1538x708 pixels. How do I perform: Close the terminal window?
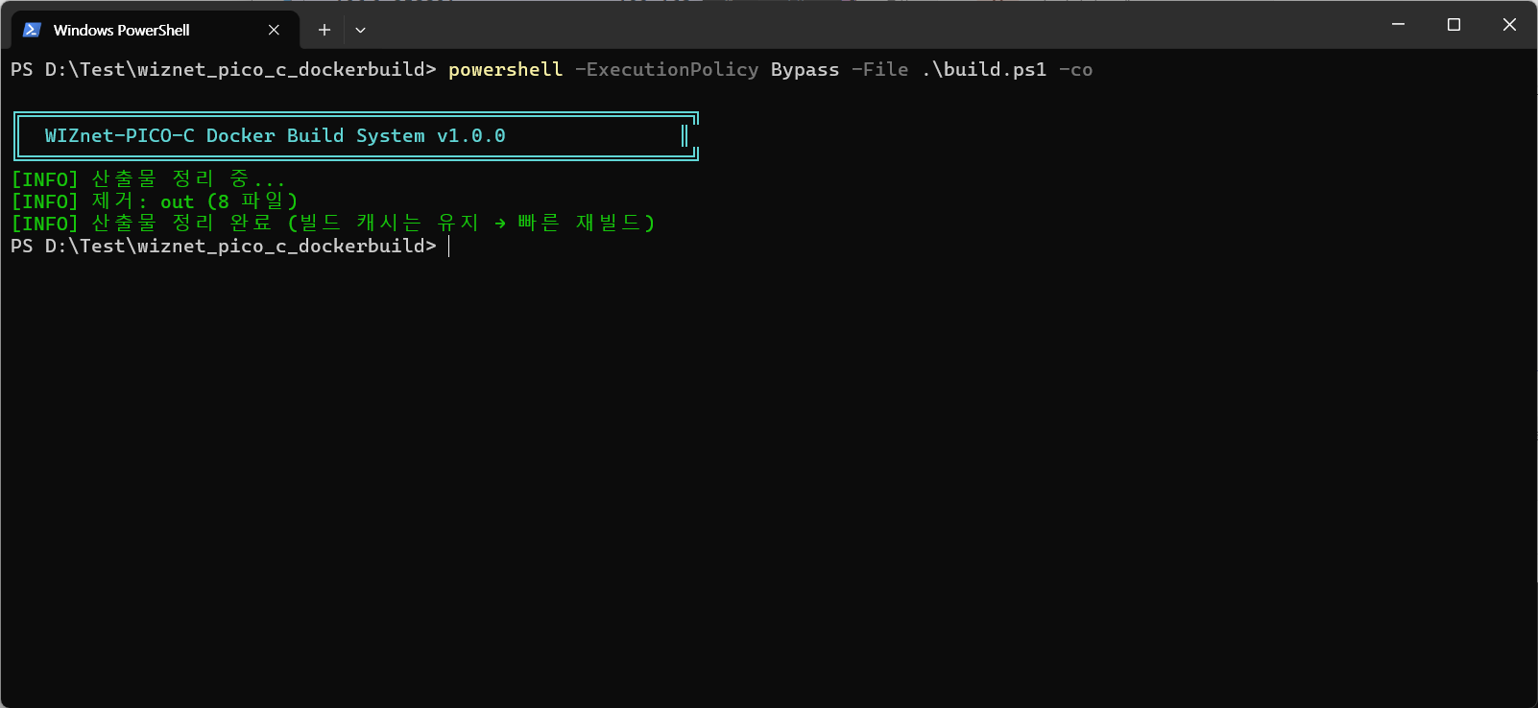point(1509,24)
